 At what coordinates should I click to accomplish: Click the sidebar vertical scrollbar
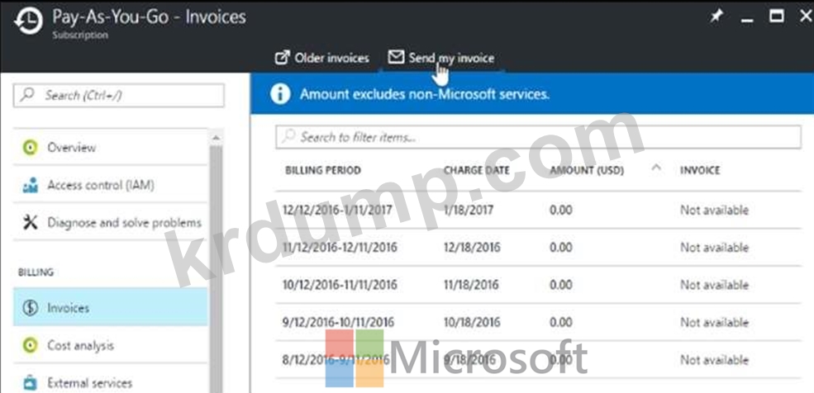click(216, 270)
